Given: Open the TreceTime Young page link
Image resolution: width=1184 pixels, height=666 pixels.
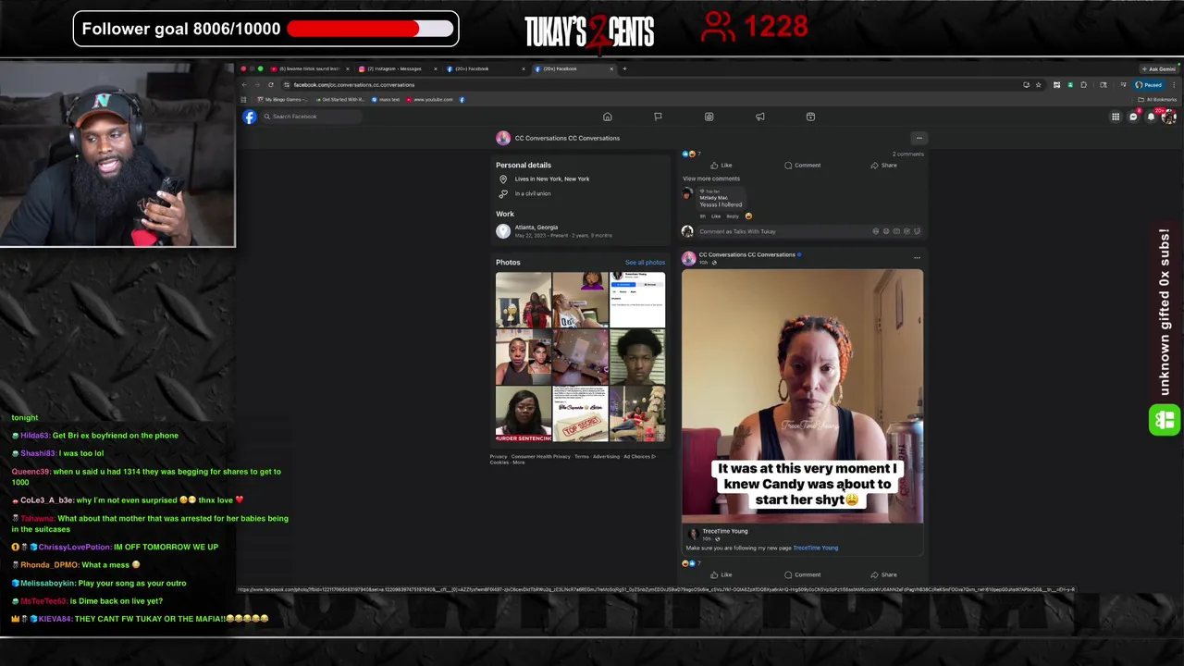Looking at the screenshot, I should 815,548.
